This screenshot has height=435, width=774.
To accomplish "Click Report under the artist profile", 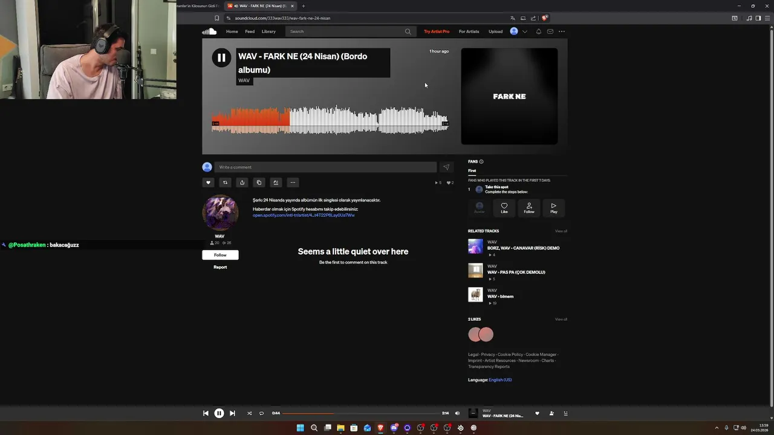I will 220,267.
